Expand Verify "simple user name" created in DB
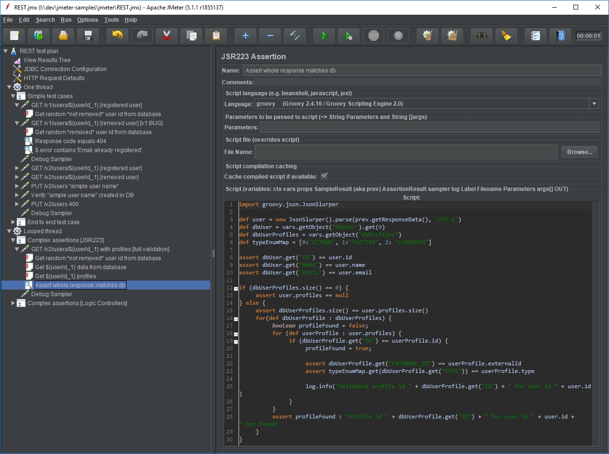This screenshot has width=609, height=454. point(17,195)
